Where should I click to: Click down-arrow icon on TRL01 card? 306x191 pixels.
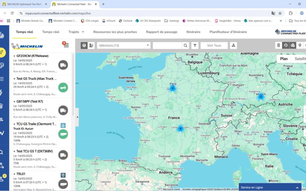point(63,175)
